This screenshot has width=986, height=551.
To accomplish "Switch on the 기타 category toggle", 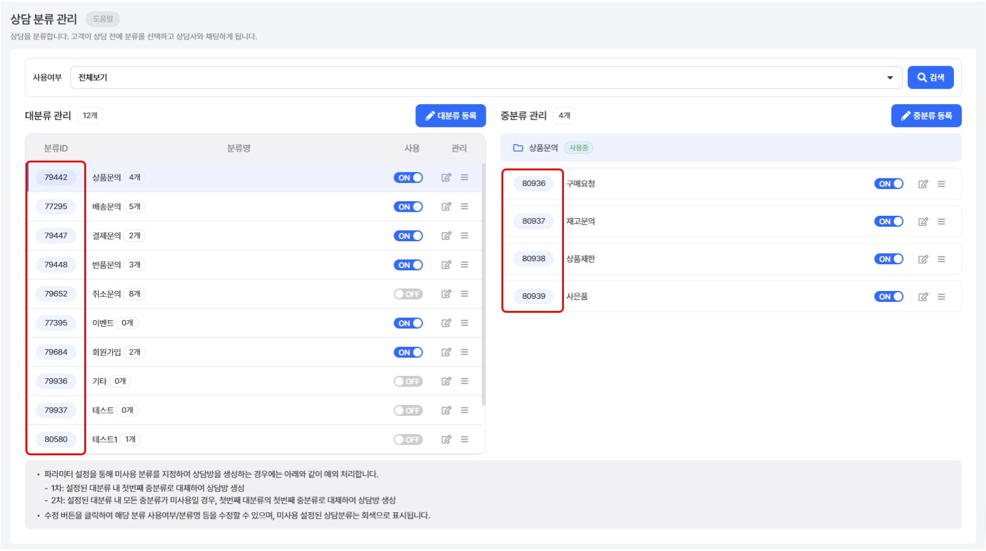I will tap(408, 381).
